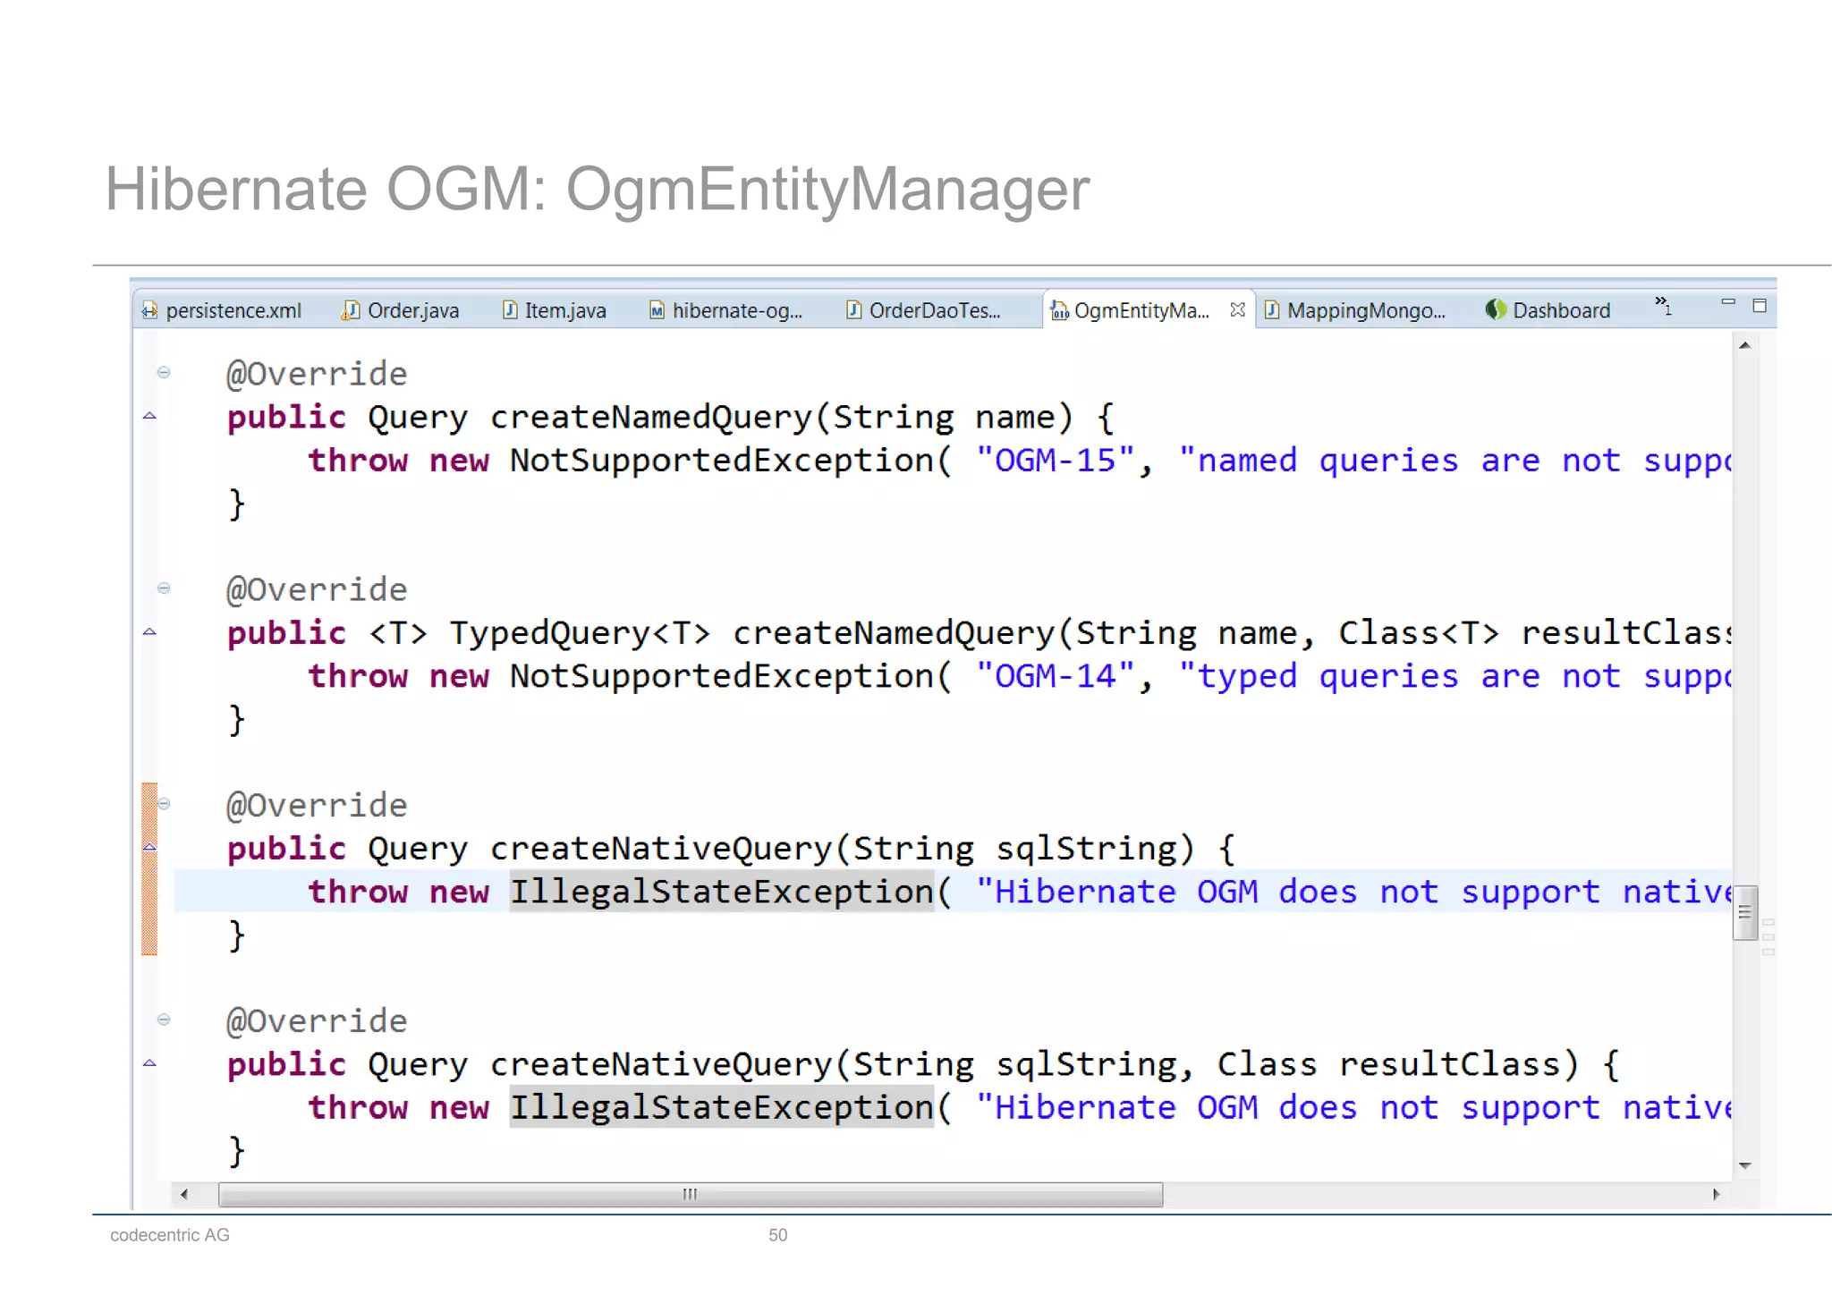Click the MappingMongo... Java file icon
The width and height of the screenshot is (1832, 1295).
[1272, 309]
